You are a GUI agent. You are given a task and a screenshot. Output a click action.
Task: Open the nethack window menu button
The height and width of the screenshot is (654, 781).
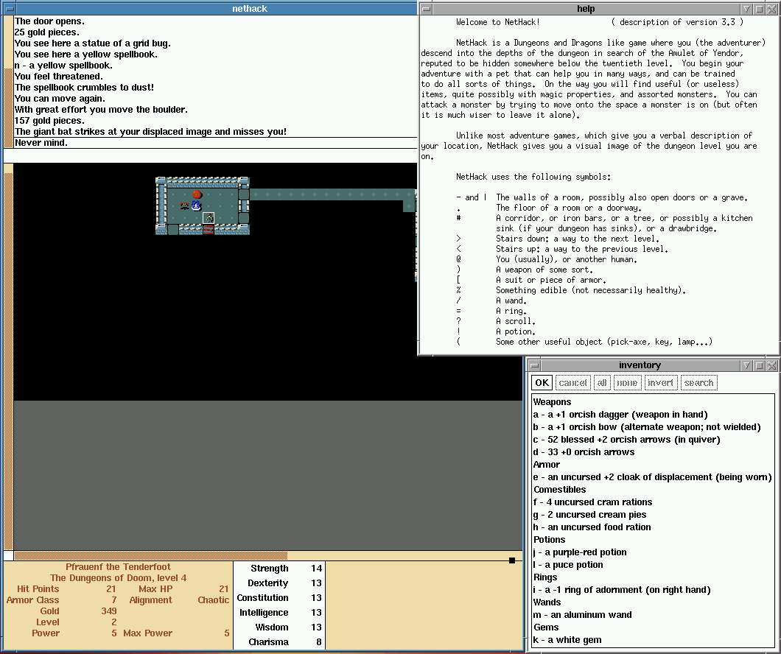point(10,9)
